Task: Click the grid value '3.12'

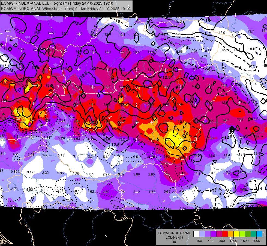Action: click(137, 192)
